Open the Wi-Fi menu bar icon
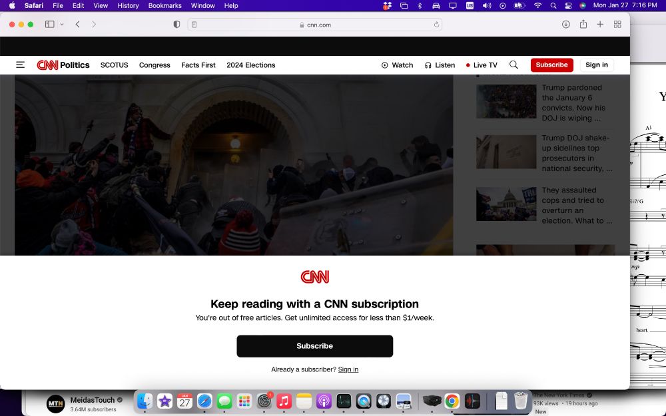666x416 pixels. [x=537, y=5]
